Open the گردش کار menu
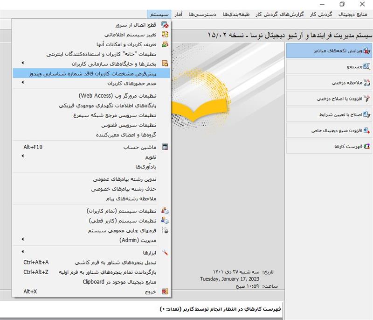 pos(320,14)
